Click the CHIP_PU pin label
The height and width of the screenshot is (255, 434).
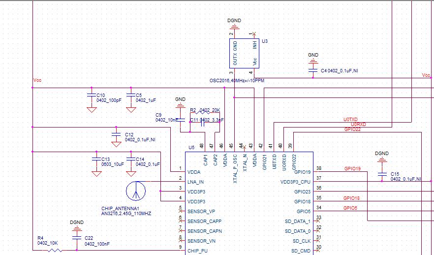click(197, 251)
